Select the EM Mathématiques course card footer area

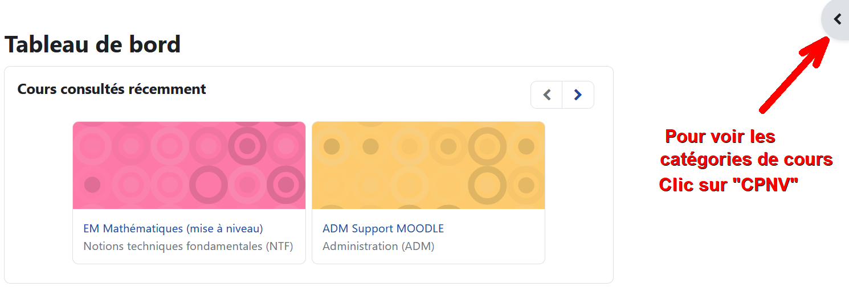(x=189, y=236)
